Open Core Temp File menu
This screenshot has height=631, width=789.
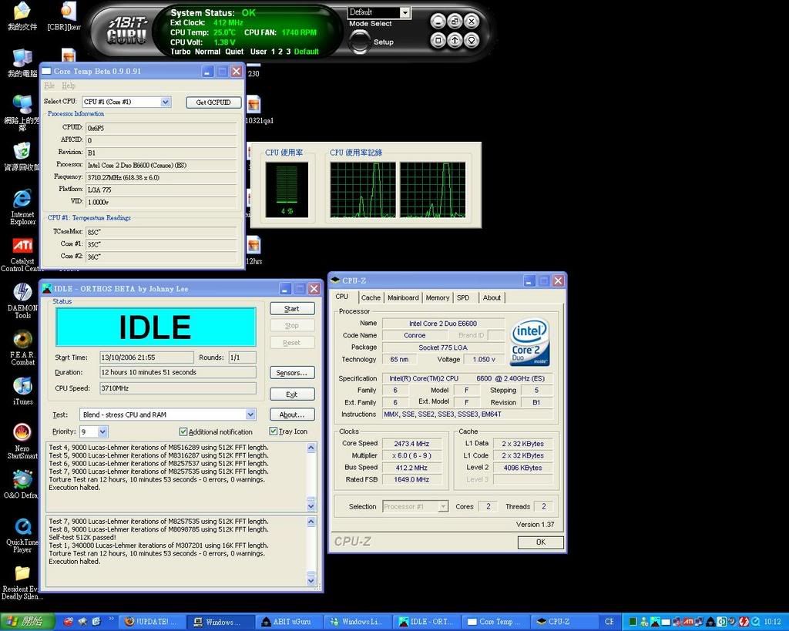pos(49,86)
